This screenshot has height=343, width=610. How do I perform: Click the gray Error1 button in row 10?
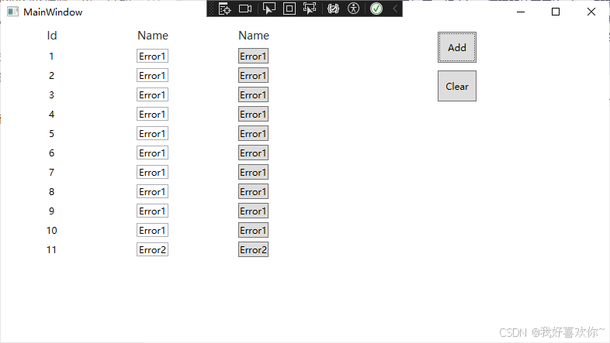(253, 231)
